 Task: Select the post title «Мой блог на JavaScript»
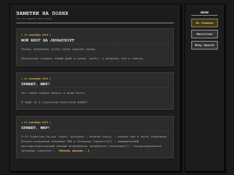pyautogui.click(x=48, y=40)
